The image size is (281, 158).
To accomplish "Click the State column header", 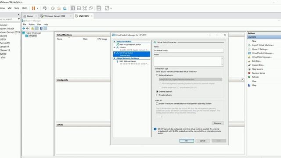I will pos(85,39).
